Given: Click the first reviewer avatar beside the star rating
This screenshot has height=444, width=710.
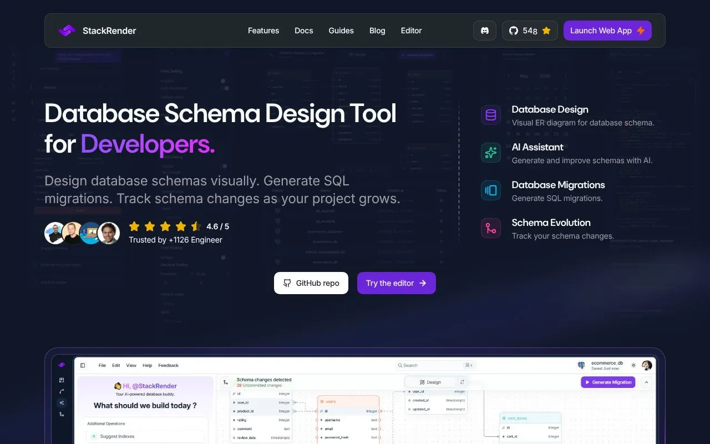Looking at the screenshot, I should coord(55,233).
